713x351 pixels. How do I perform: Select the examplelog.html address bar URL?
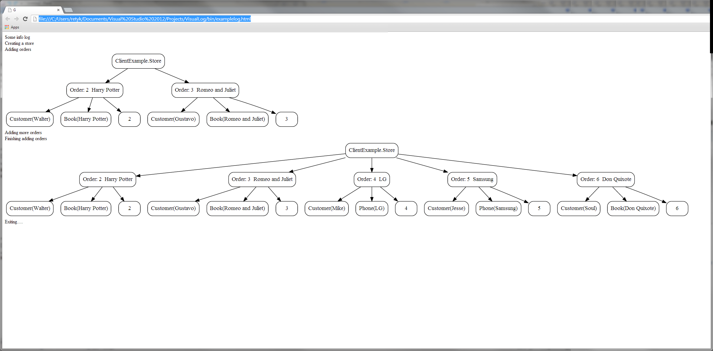click(145, 19)
